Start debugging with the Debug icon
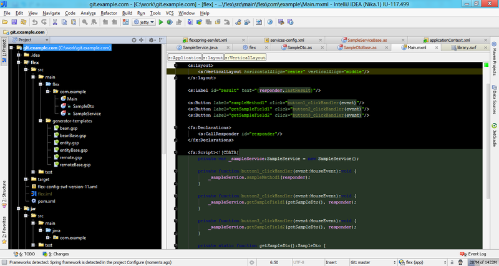Image resolution: width=499 pixels, height=266 pixels. click(170, 22)
